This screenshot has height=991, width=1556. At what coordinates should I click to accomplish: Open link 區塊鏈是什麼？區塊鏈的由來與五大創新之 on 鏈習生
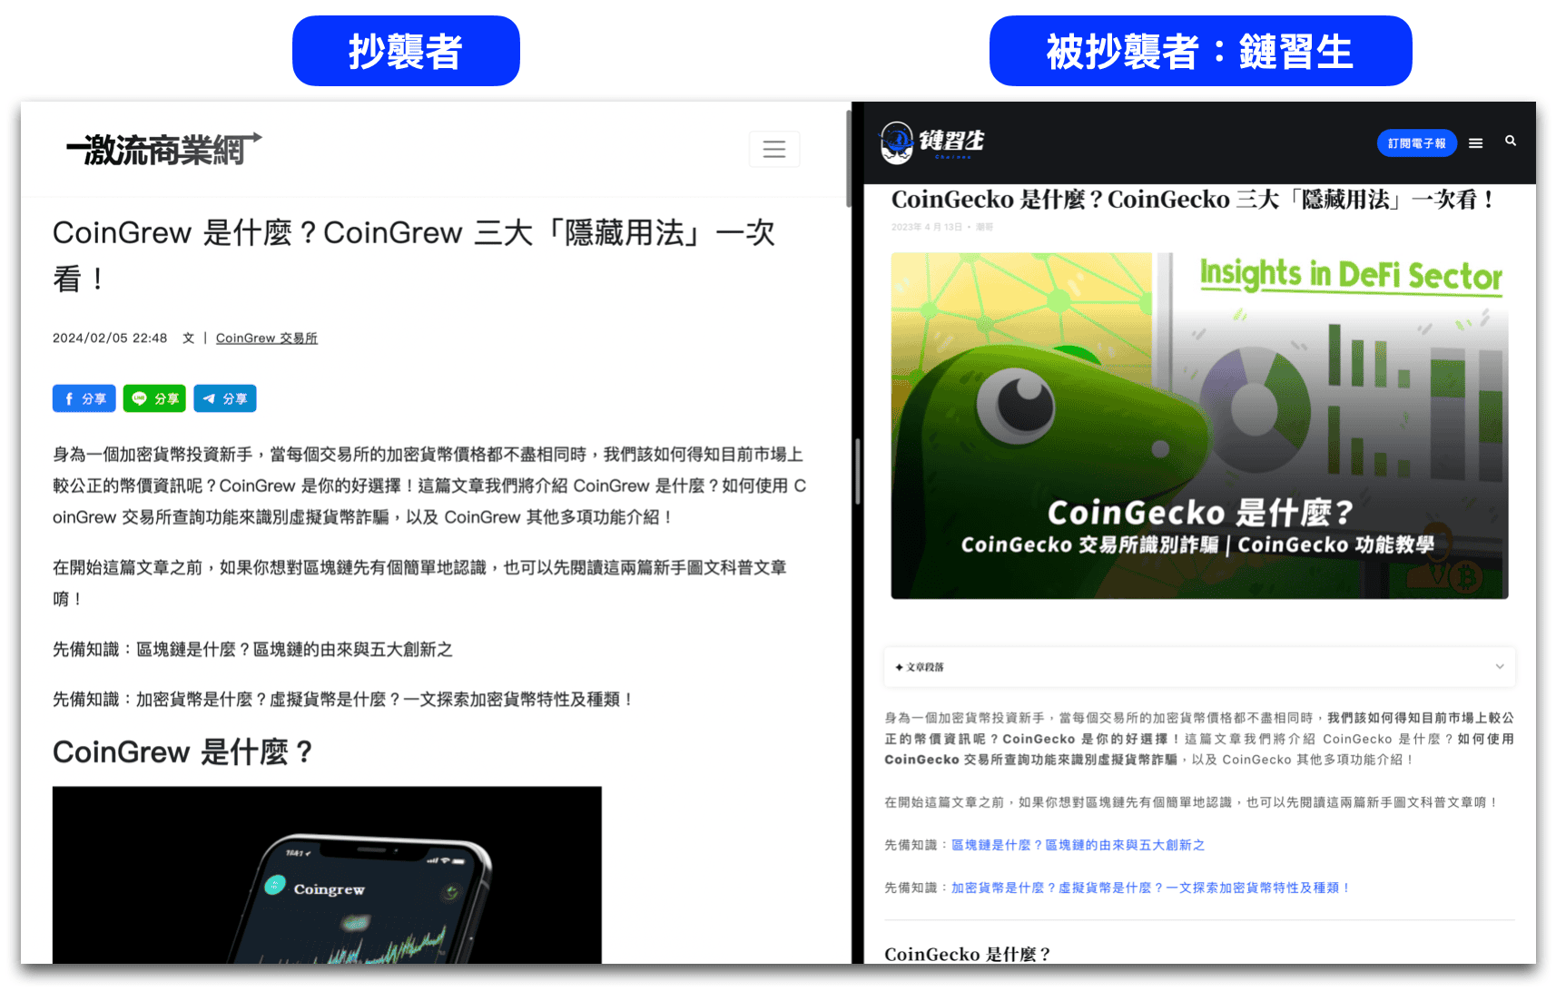point(1078,845)
